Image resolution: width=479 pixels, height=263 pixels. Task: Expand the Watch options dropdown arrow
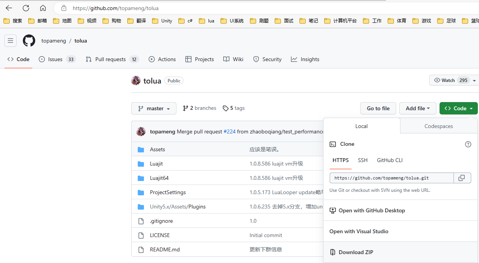[x=474, y=80]
